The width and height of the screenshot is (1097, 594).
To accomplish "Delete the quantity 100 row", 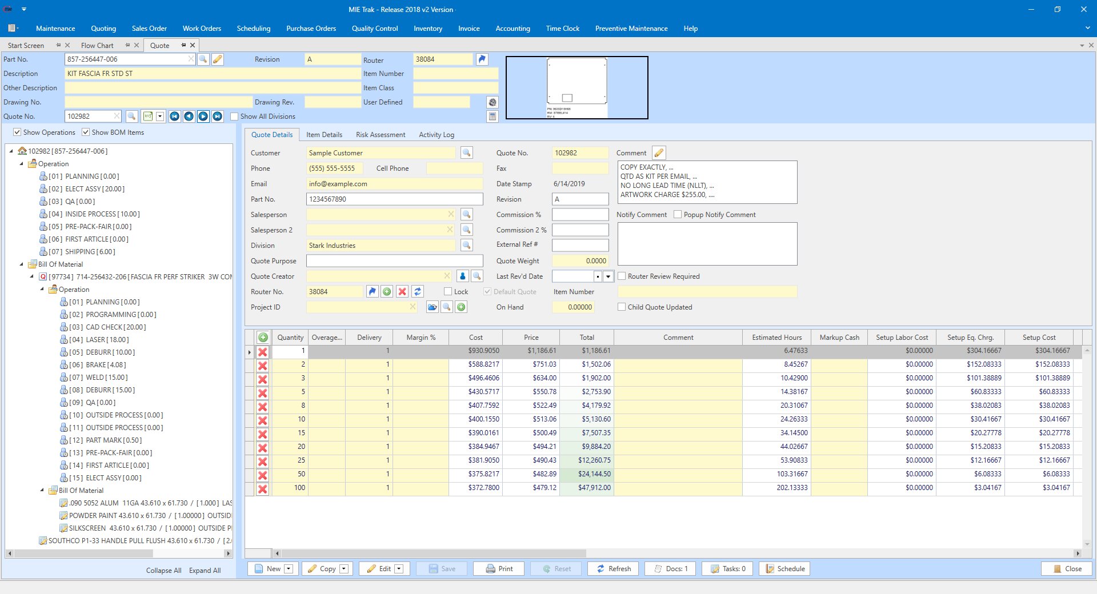I will tap(263, 489).
